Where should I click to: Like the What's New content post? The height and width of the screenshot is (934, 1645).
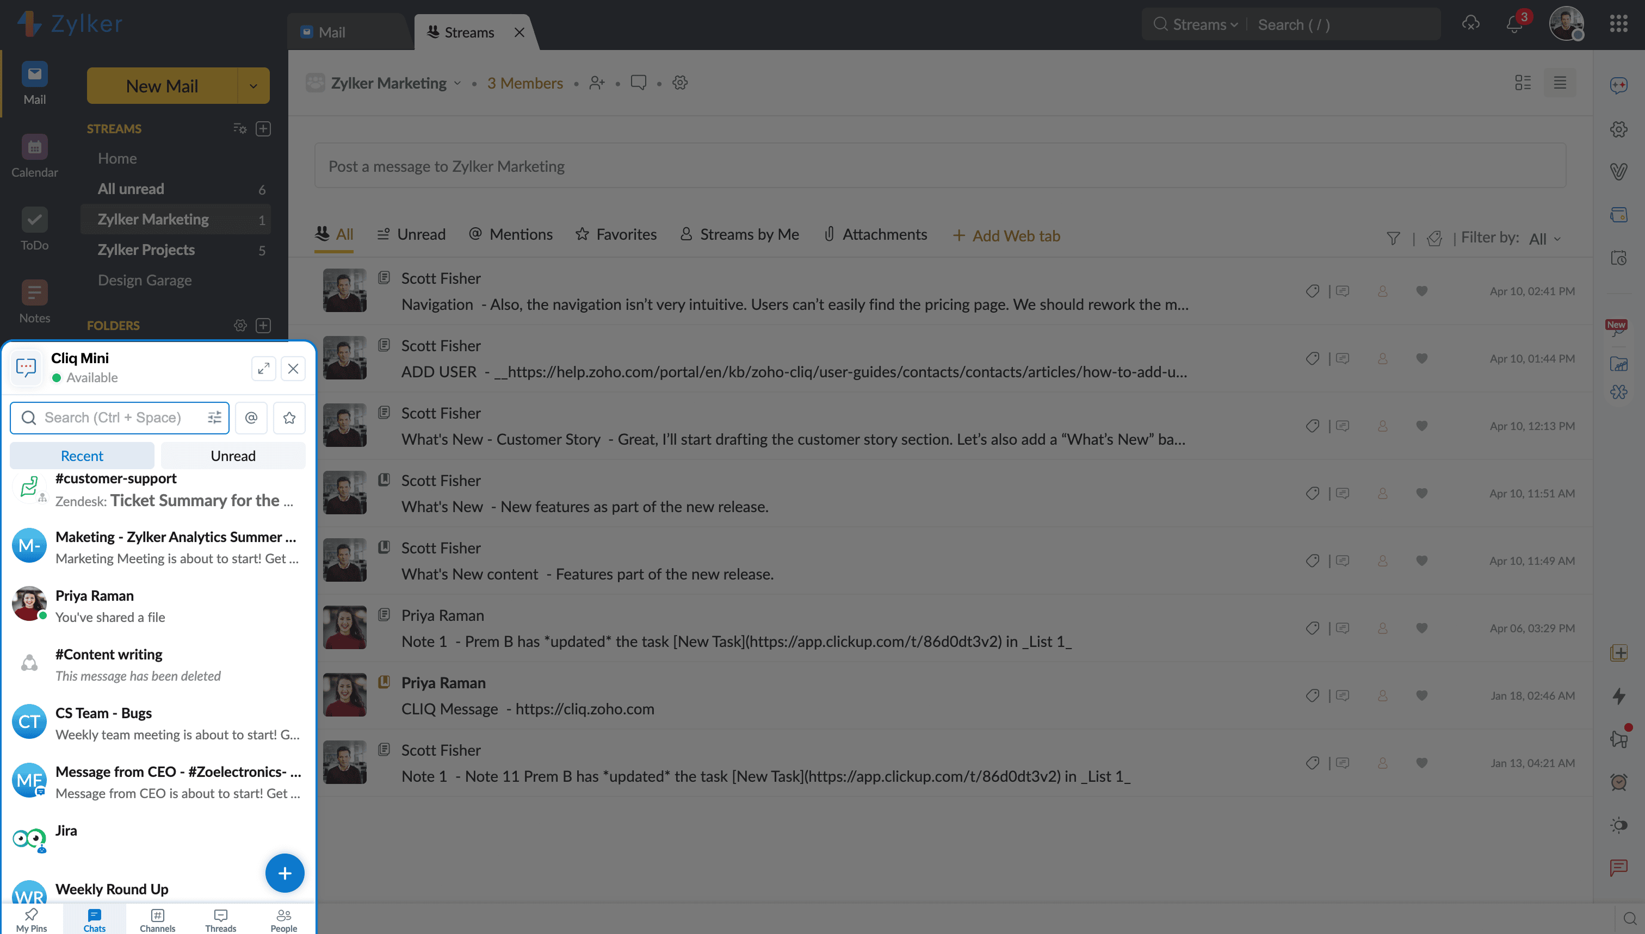click(x=1421, y=560)
